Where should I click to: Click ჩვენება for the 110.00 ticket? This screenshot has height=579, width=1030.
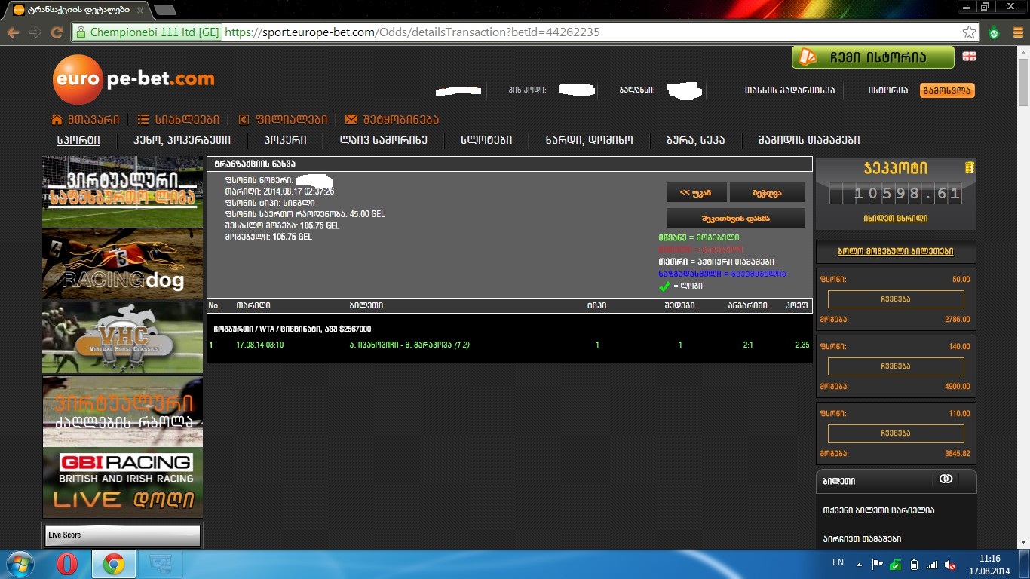coord(896,433)
